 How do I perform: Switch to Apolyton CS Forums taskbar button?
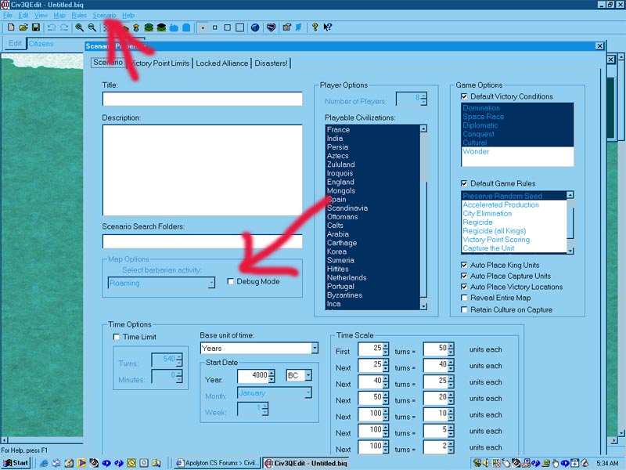coord(217,462)
